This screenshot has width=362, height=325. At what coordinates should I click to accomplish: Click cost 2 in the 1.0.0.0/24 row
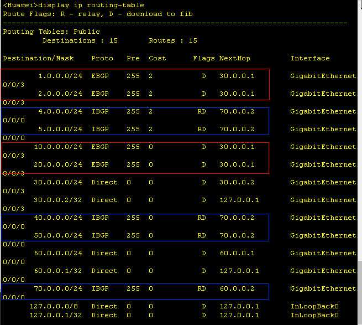point(150,76)
